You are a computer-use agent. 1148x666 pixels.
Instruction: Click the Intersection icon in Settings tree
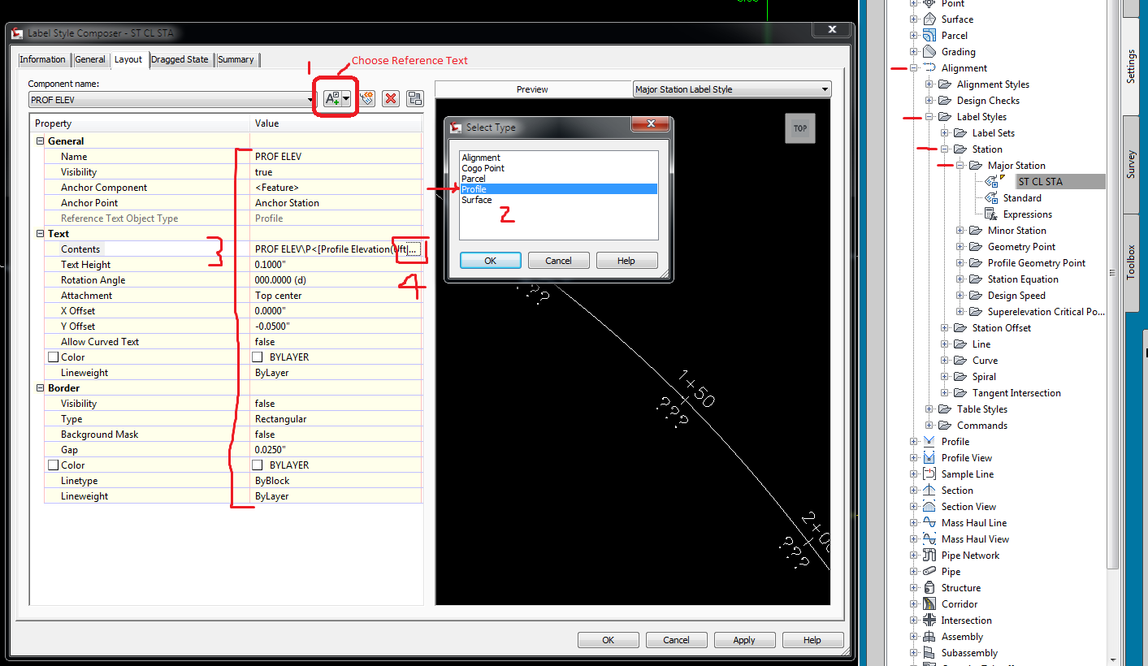click(929, 620)
